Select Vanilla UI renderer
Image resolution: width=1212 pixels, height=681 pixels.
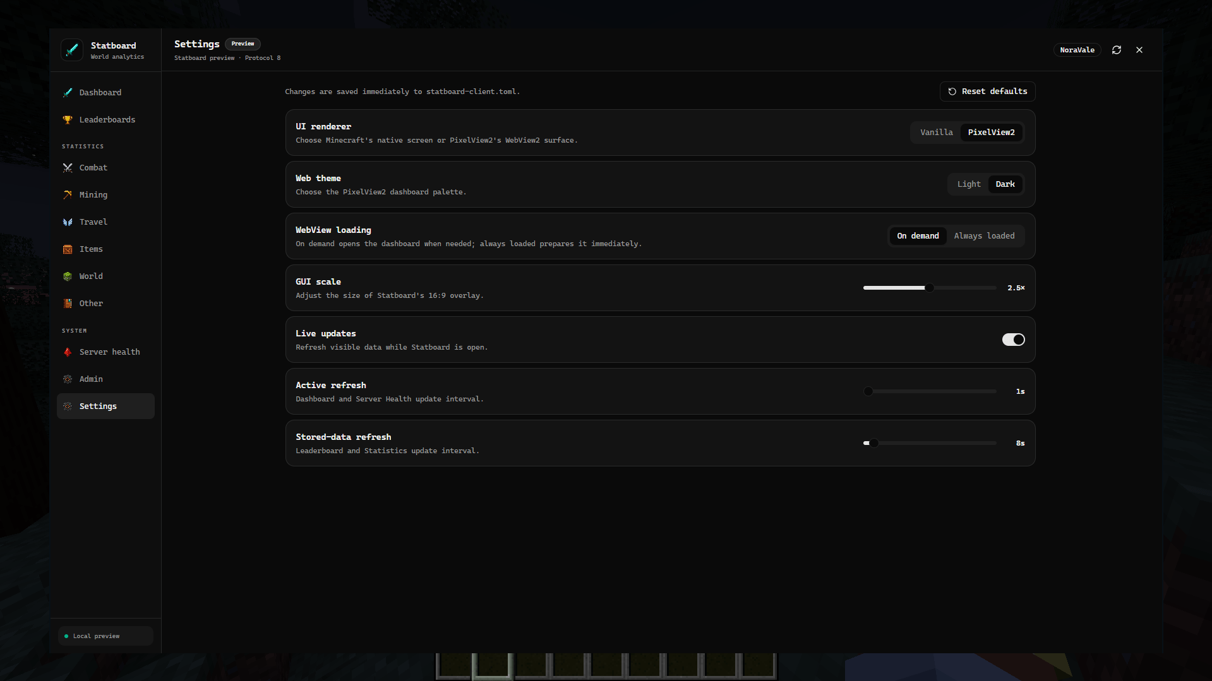[x=936, y=133]
